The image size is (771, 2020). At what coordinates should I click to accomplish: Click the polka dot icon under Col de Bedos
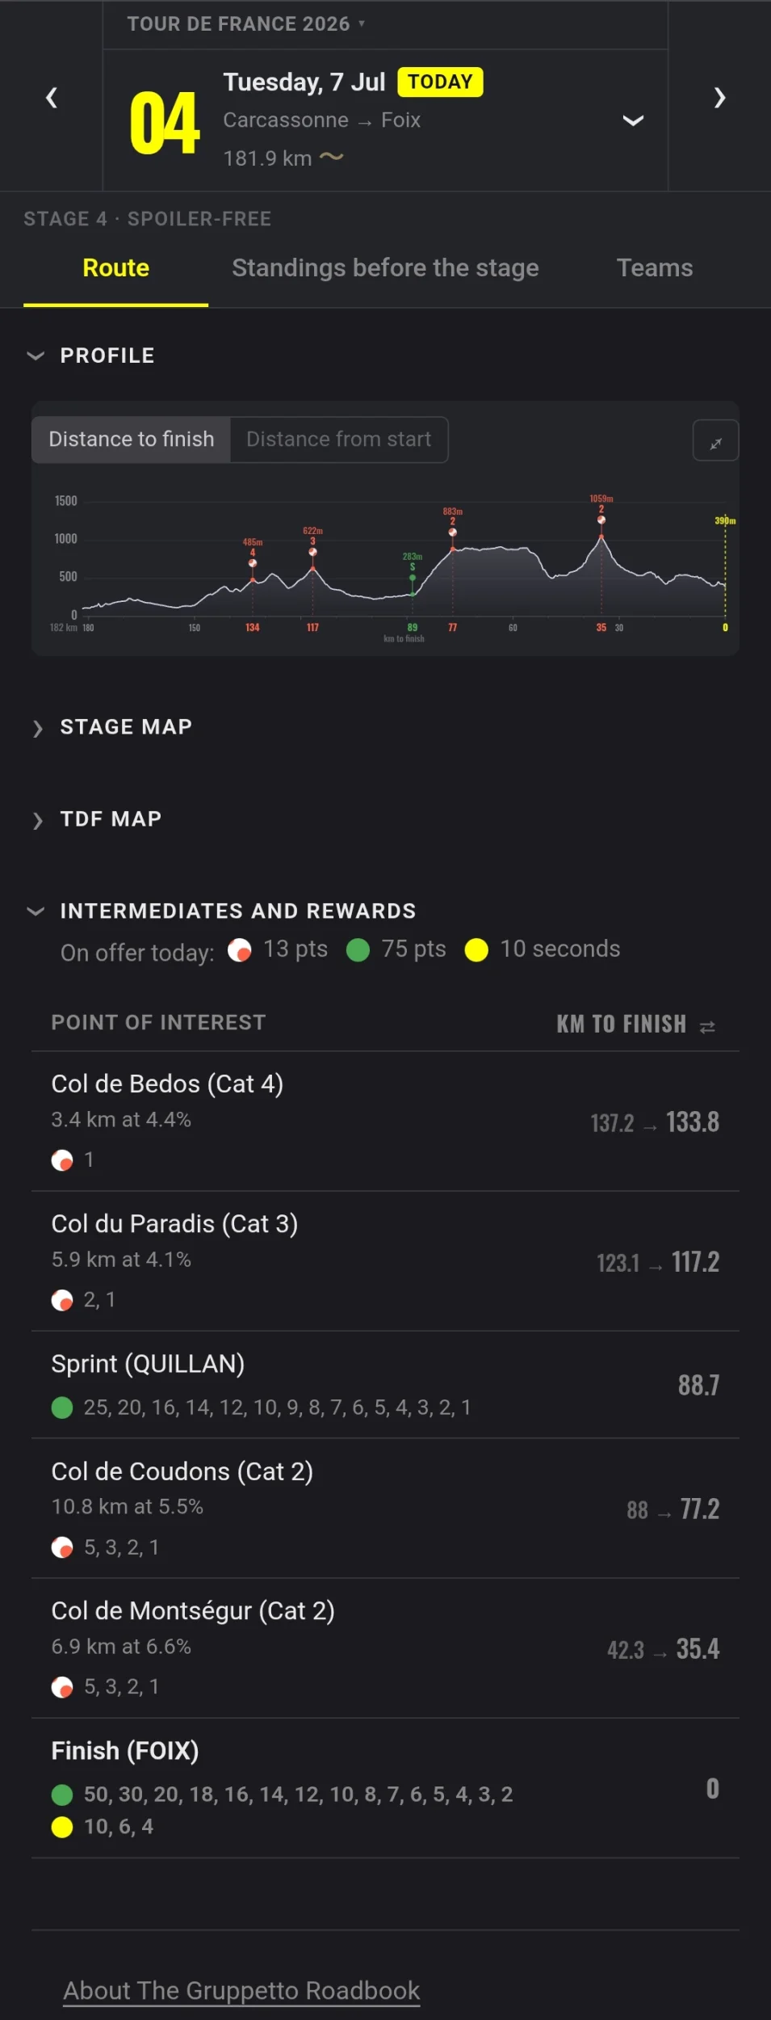coord(62,1160)
